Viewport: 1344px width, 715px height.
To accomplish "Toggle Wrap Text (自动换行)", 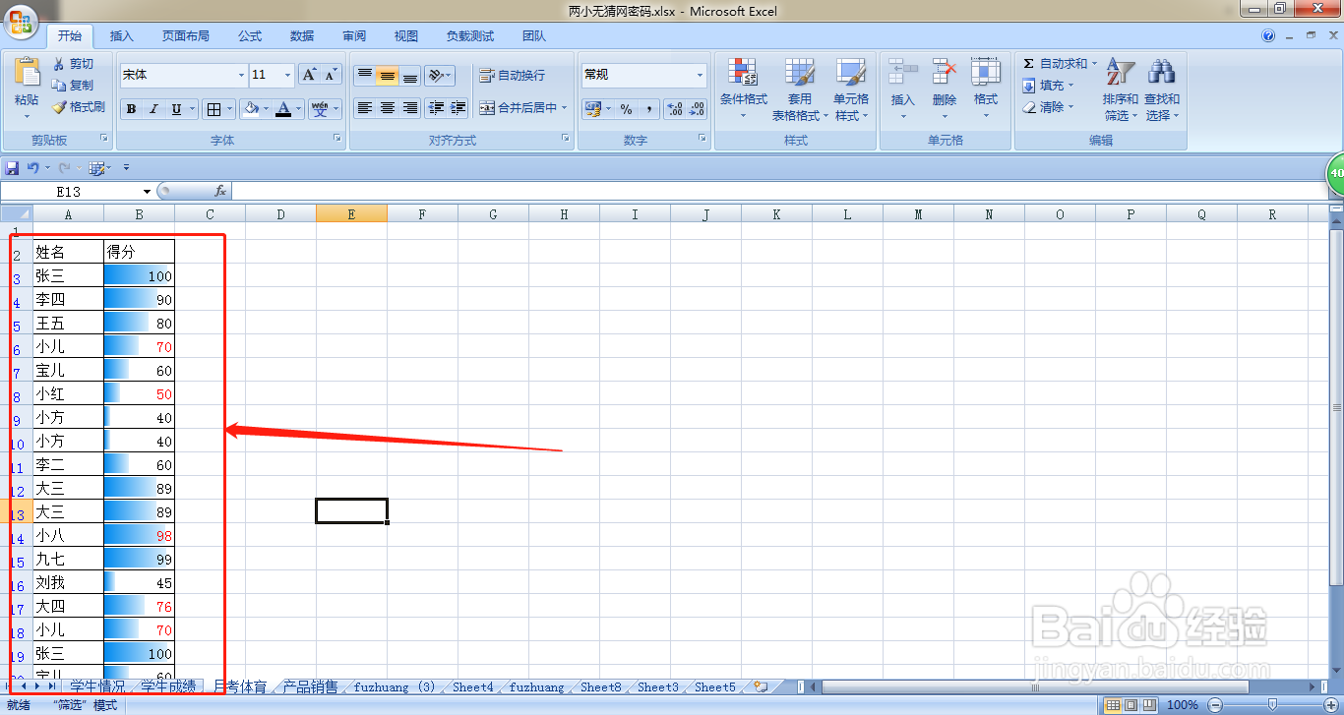I will point(512,76).
